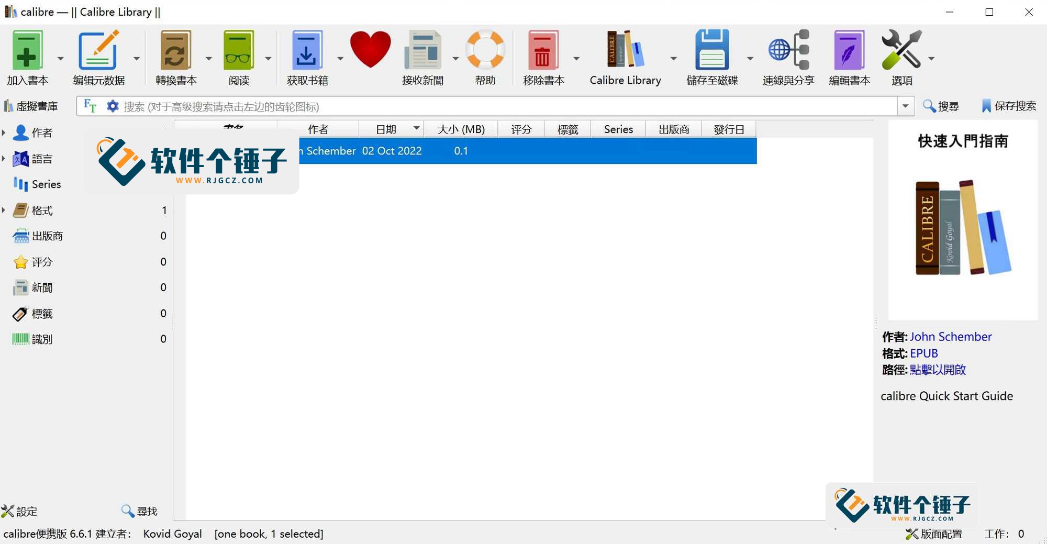Click the 版面配置 layout button
This screenshot has height=544, width=1047.
(934, 534)
